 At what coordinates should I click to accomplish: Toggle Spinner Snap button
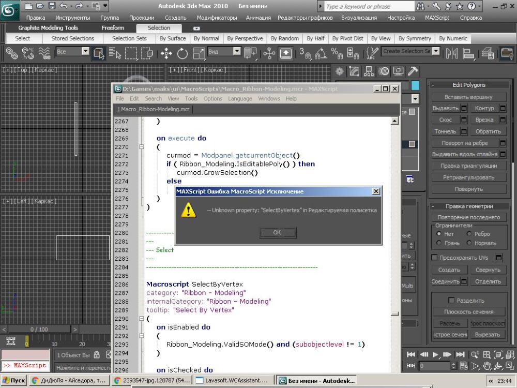pyautogui.click(x=353, y=53)
